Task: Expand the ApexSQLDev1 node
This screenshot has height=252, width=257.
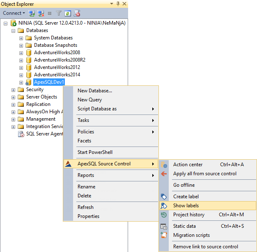Action: (x=21, y=82)
